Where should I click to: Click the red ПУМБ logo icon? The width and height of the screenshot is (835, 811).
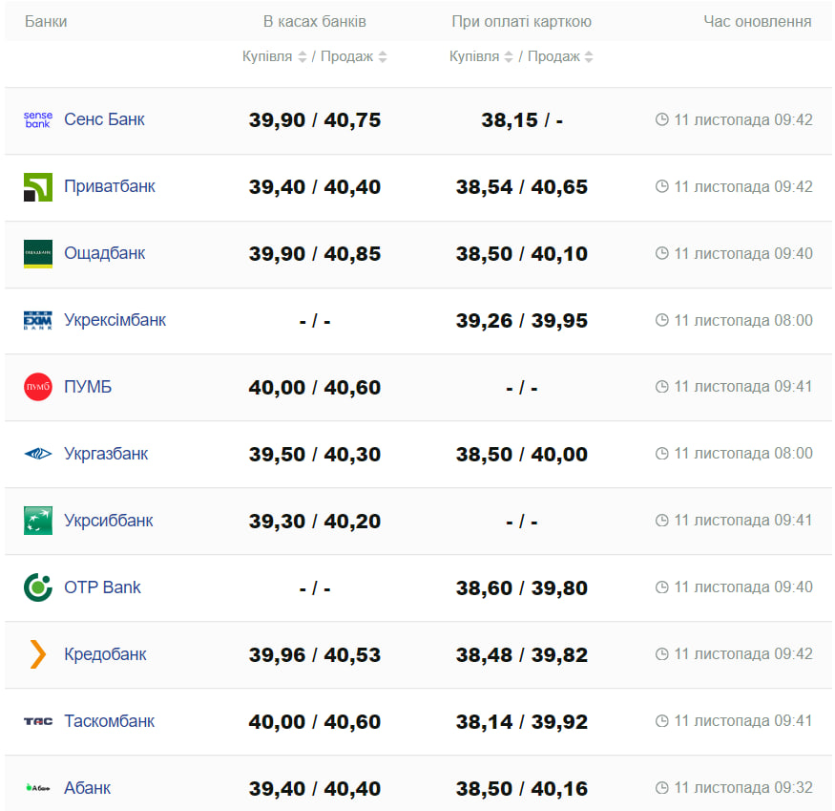click(38, 387)
